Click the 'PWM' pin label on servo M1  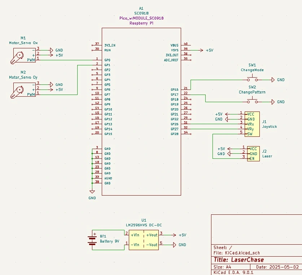coord(31,60)
